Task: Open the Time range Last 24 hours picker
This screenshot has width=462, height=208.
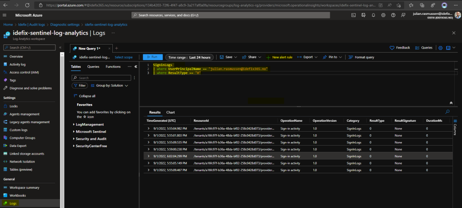Action: coord(189,57)
